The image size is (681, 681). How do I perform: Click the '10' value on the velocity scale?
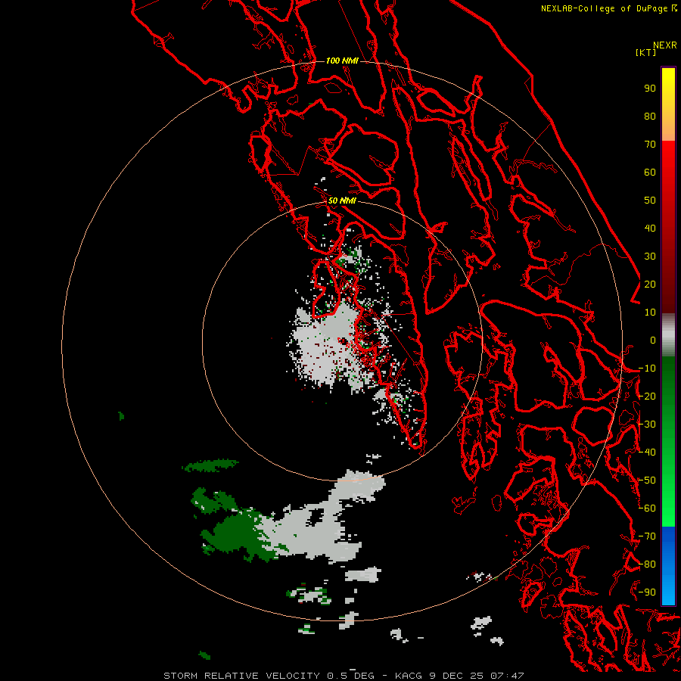(x=650, y=313)
